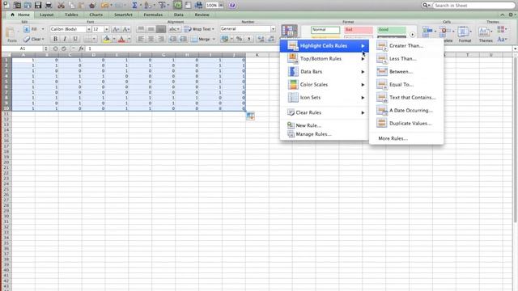Click the Cut scissors icon
Viewport: 518px width, 291px height.
(x=61, y=6)
